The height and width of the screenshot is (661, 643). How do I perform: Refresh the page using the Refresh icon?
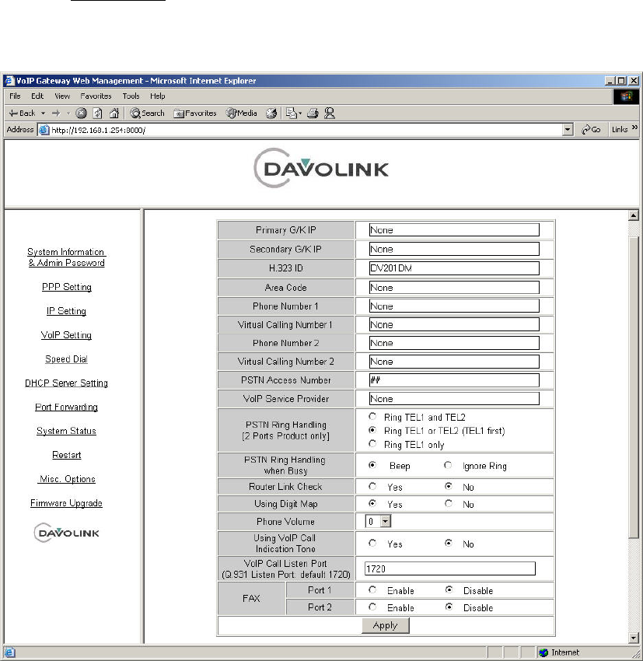(x=97, y=113)
